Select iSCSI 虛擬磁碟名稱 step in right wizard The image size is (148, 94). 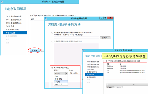click(x=93, y=64)
